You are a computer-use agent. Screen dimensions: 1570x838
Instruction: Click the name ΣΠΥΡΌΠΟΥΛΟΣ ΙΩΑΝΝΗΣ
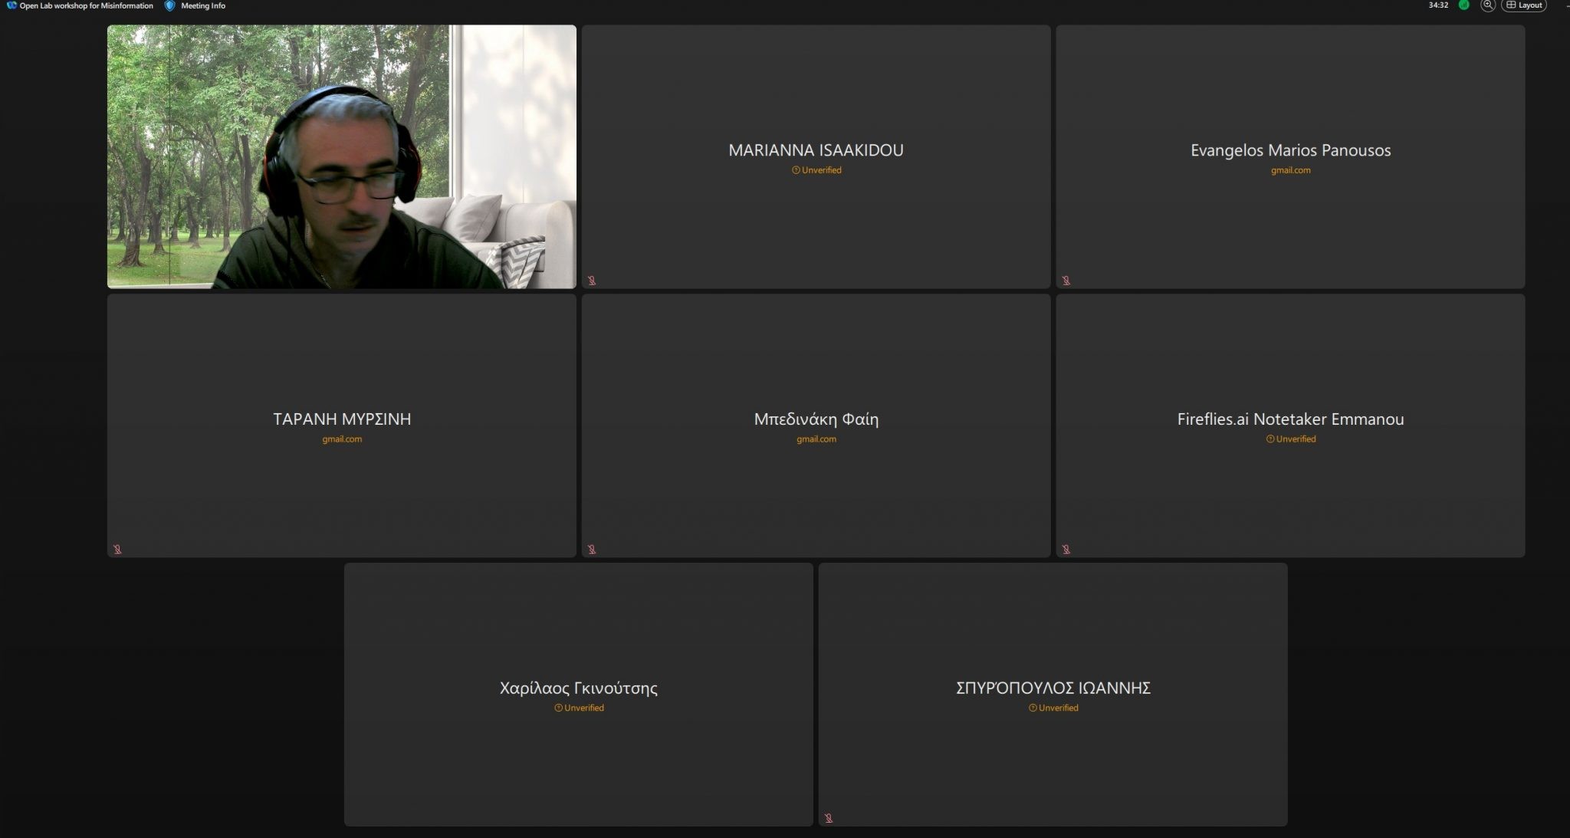coord(1053,688)
